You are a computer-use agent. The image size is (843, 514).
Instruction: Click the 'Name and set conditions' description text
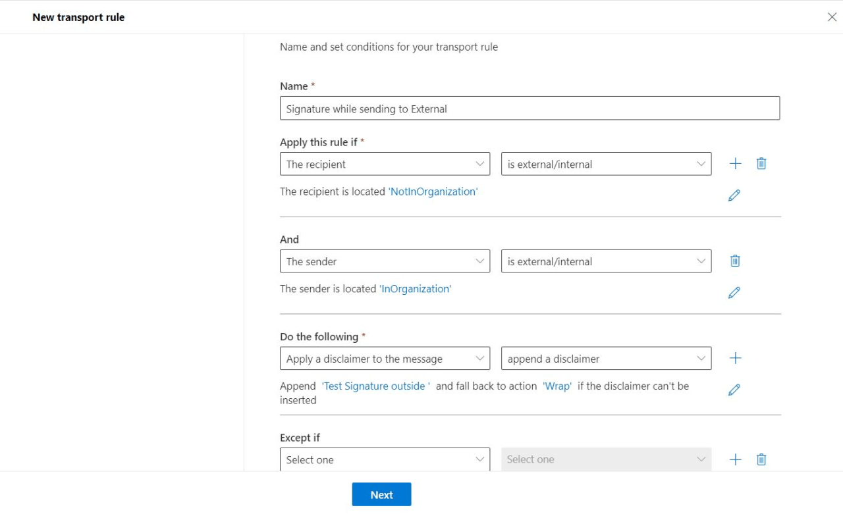[x=389, y=47]
